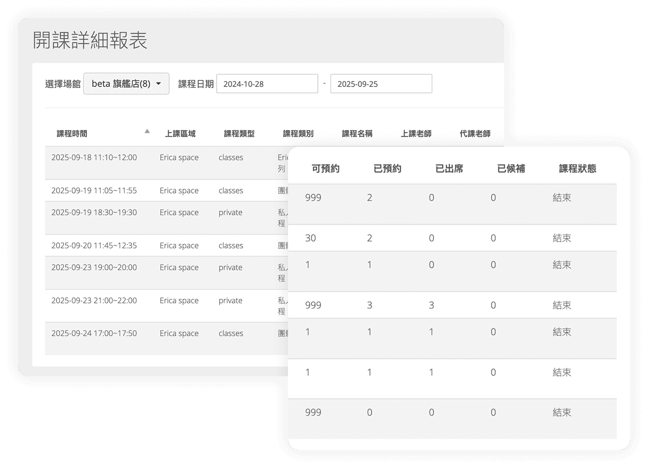The height and width of the screenshot is (468, 648).
Task: Click the 可預約 column header
Action: (326, 168)
